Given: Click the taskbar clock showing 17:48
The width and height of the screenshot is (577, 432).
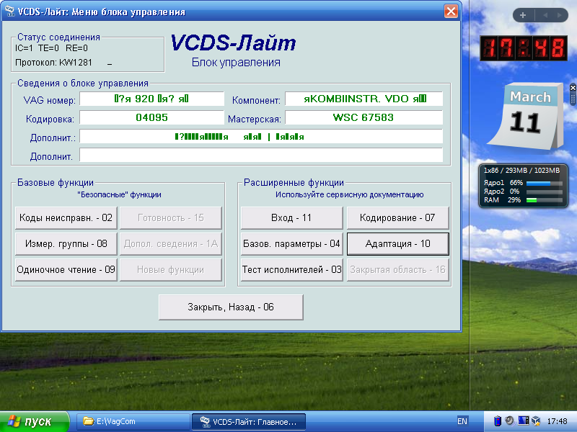Looking at the screenshot, I should coord(557,421).
